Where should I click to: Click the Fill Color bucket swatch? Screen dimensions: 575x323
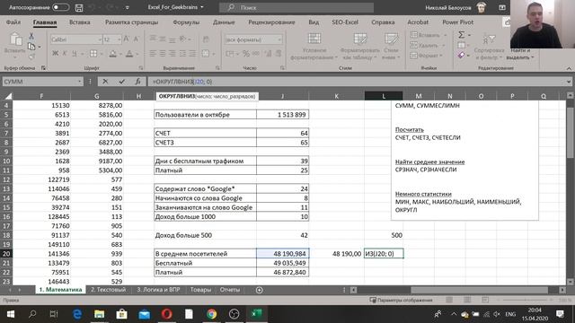113,54
